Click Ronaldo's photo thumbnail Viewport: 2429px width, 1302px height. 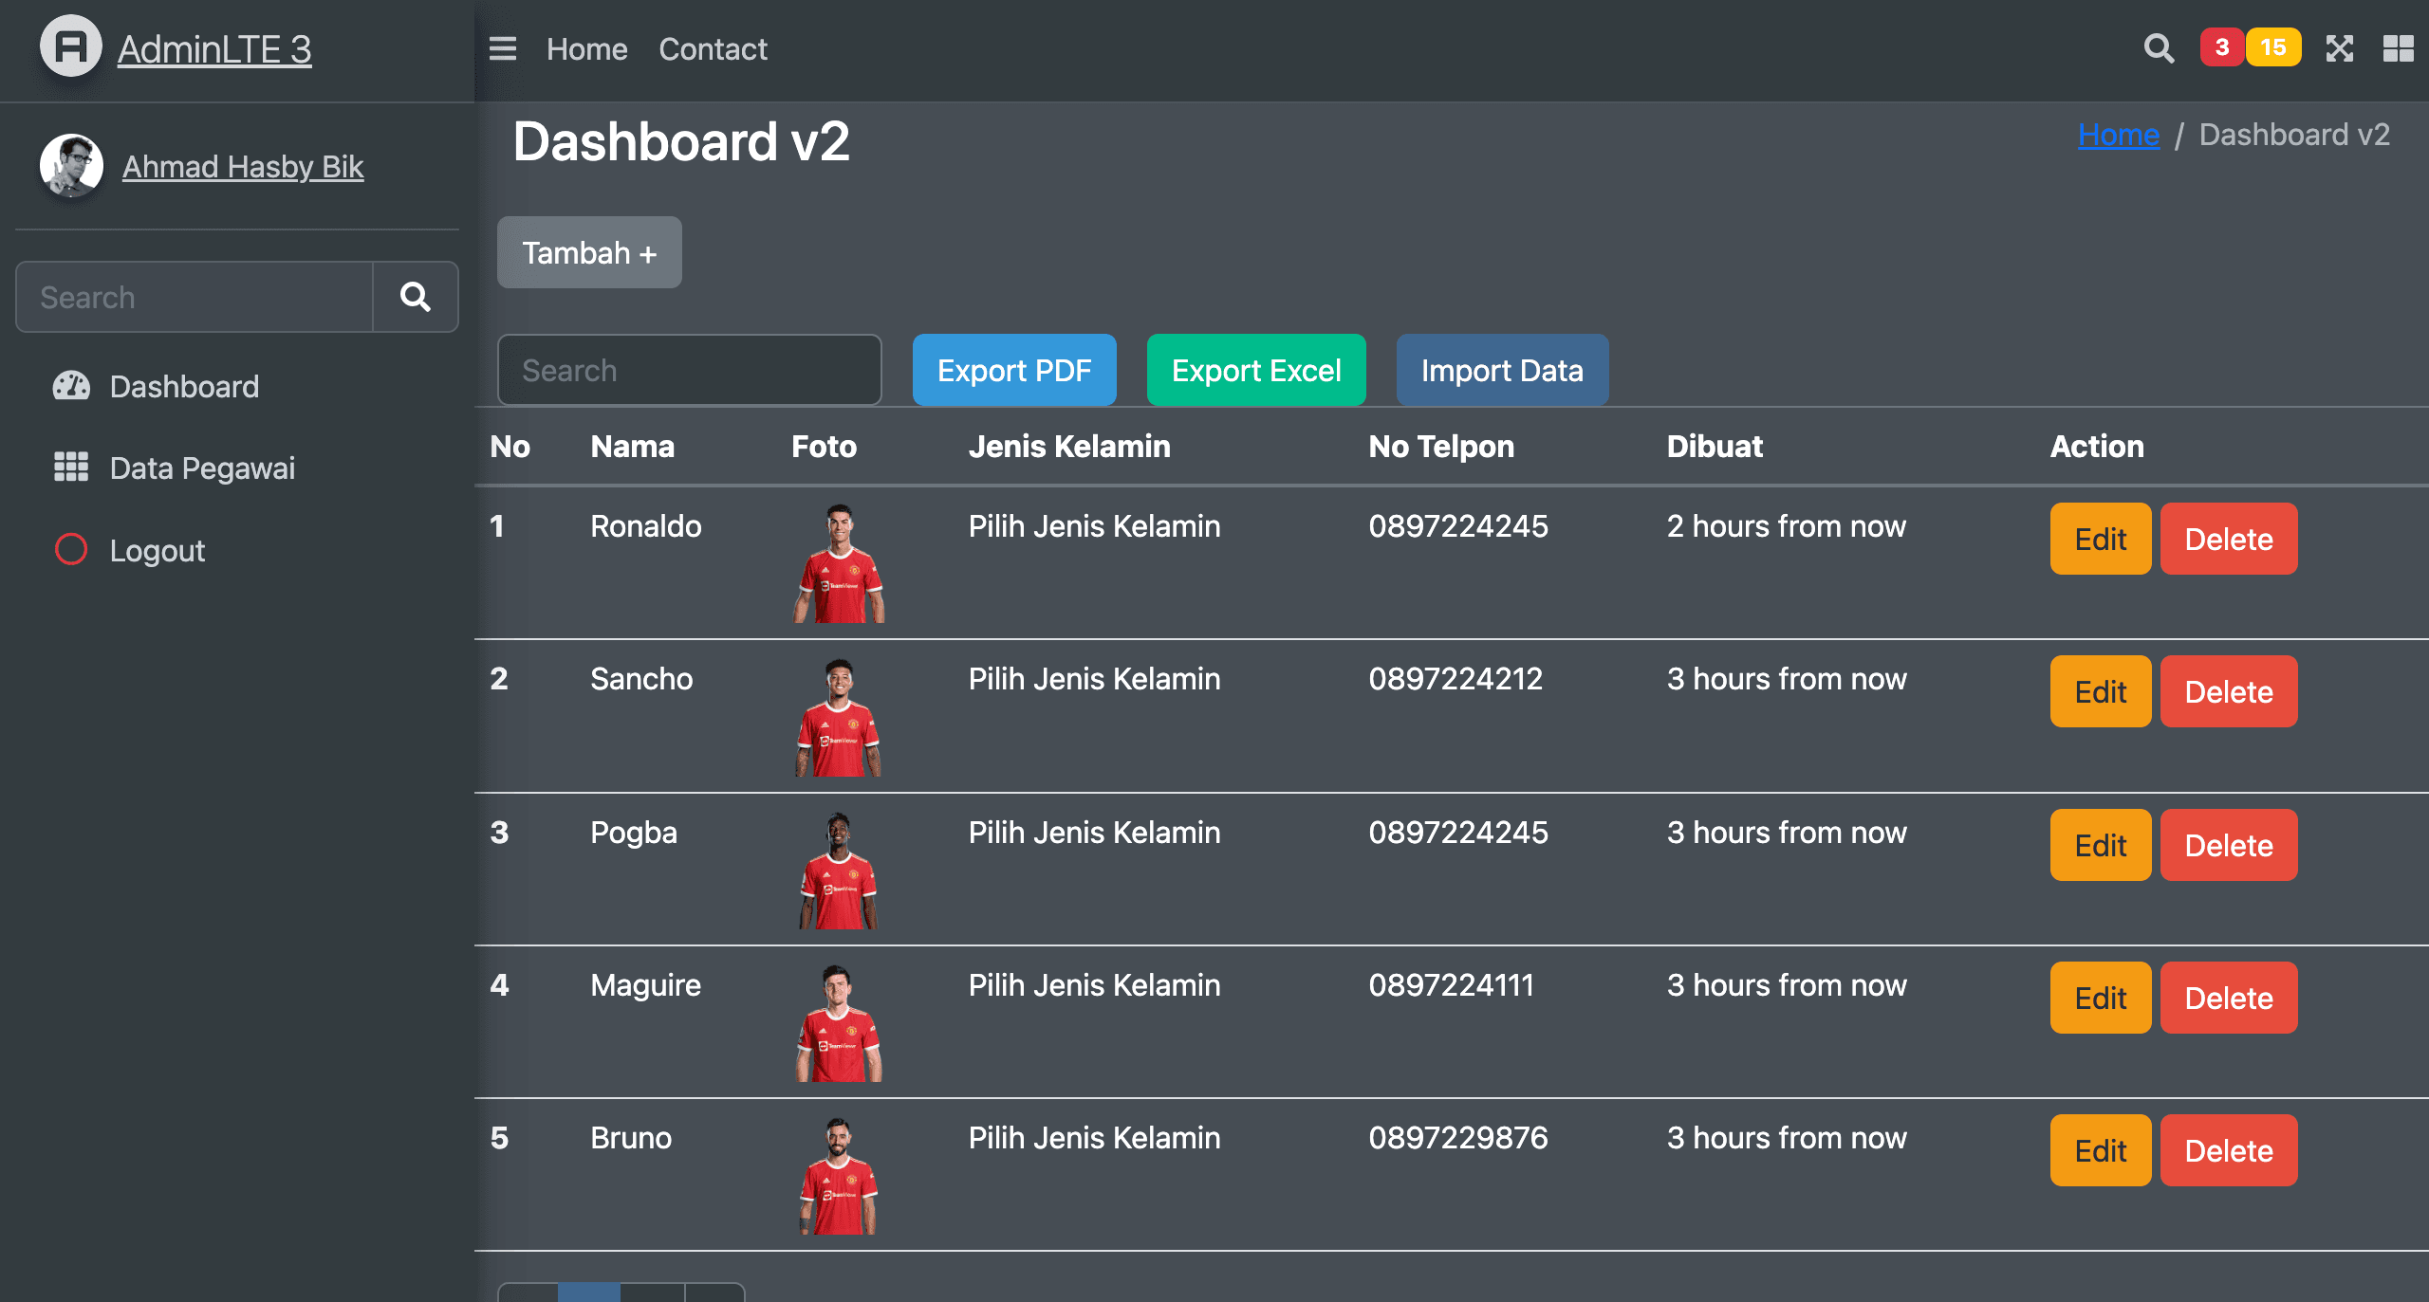coord(839,563)
